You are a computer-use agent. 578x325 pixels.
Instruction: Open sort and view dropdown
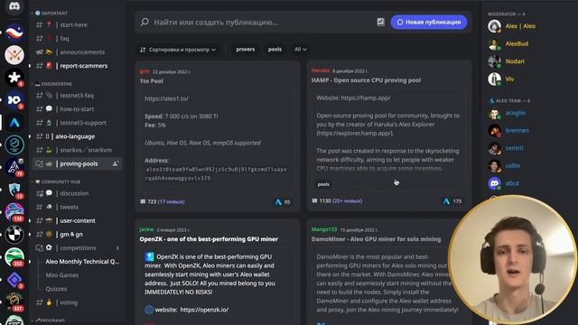click(x=178, y=50)
